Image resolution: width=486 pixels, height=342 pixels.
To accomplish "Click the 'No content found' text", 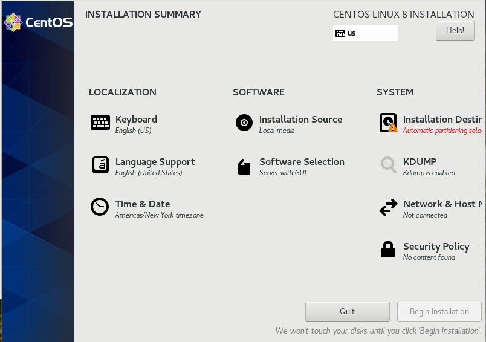I will coord(429,257).
